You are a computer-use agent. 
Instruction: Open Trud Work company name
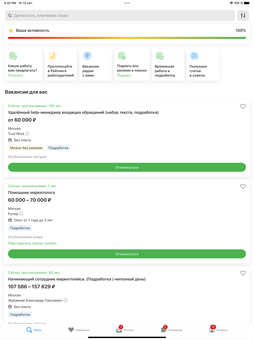click(x=16, y=134)
